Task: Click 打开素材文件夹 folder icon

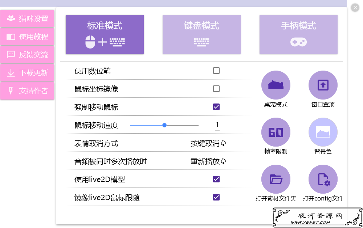Action: click(276, 179)
